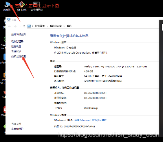Click the 64-bit system type value

(x=103, y=76)
